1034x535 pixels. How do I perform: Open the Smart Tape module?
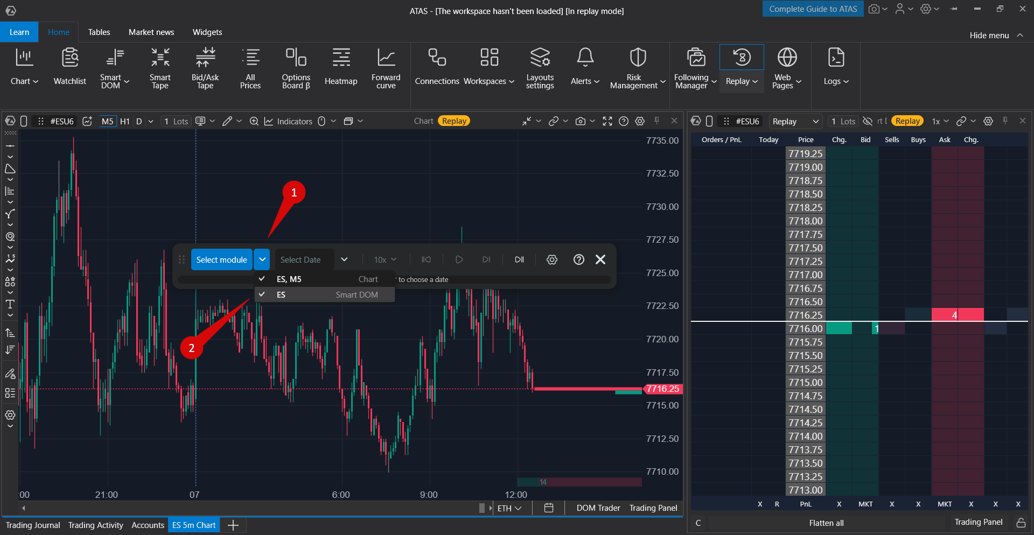[x=160, y=68]
